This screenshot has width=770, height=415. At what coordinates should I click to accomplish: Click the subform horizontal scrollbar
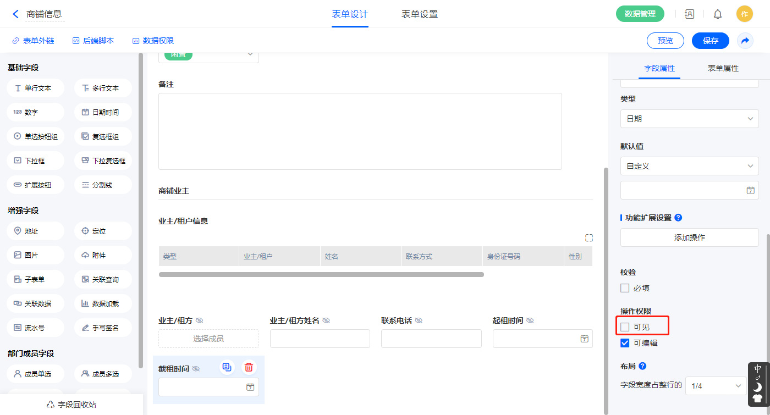(x=321, y=274)
